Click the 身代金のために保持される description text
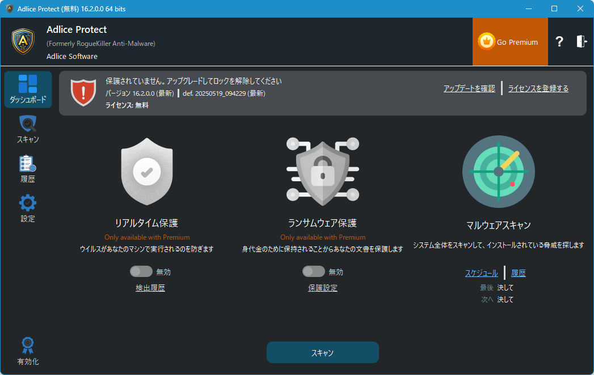This screenshot has height=375, width=594. (322, 249)
